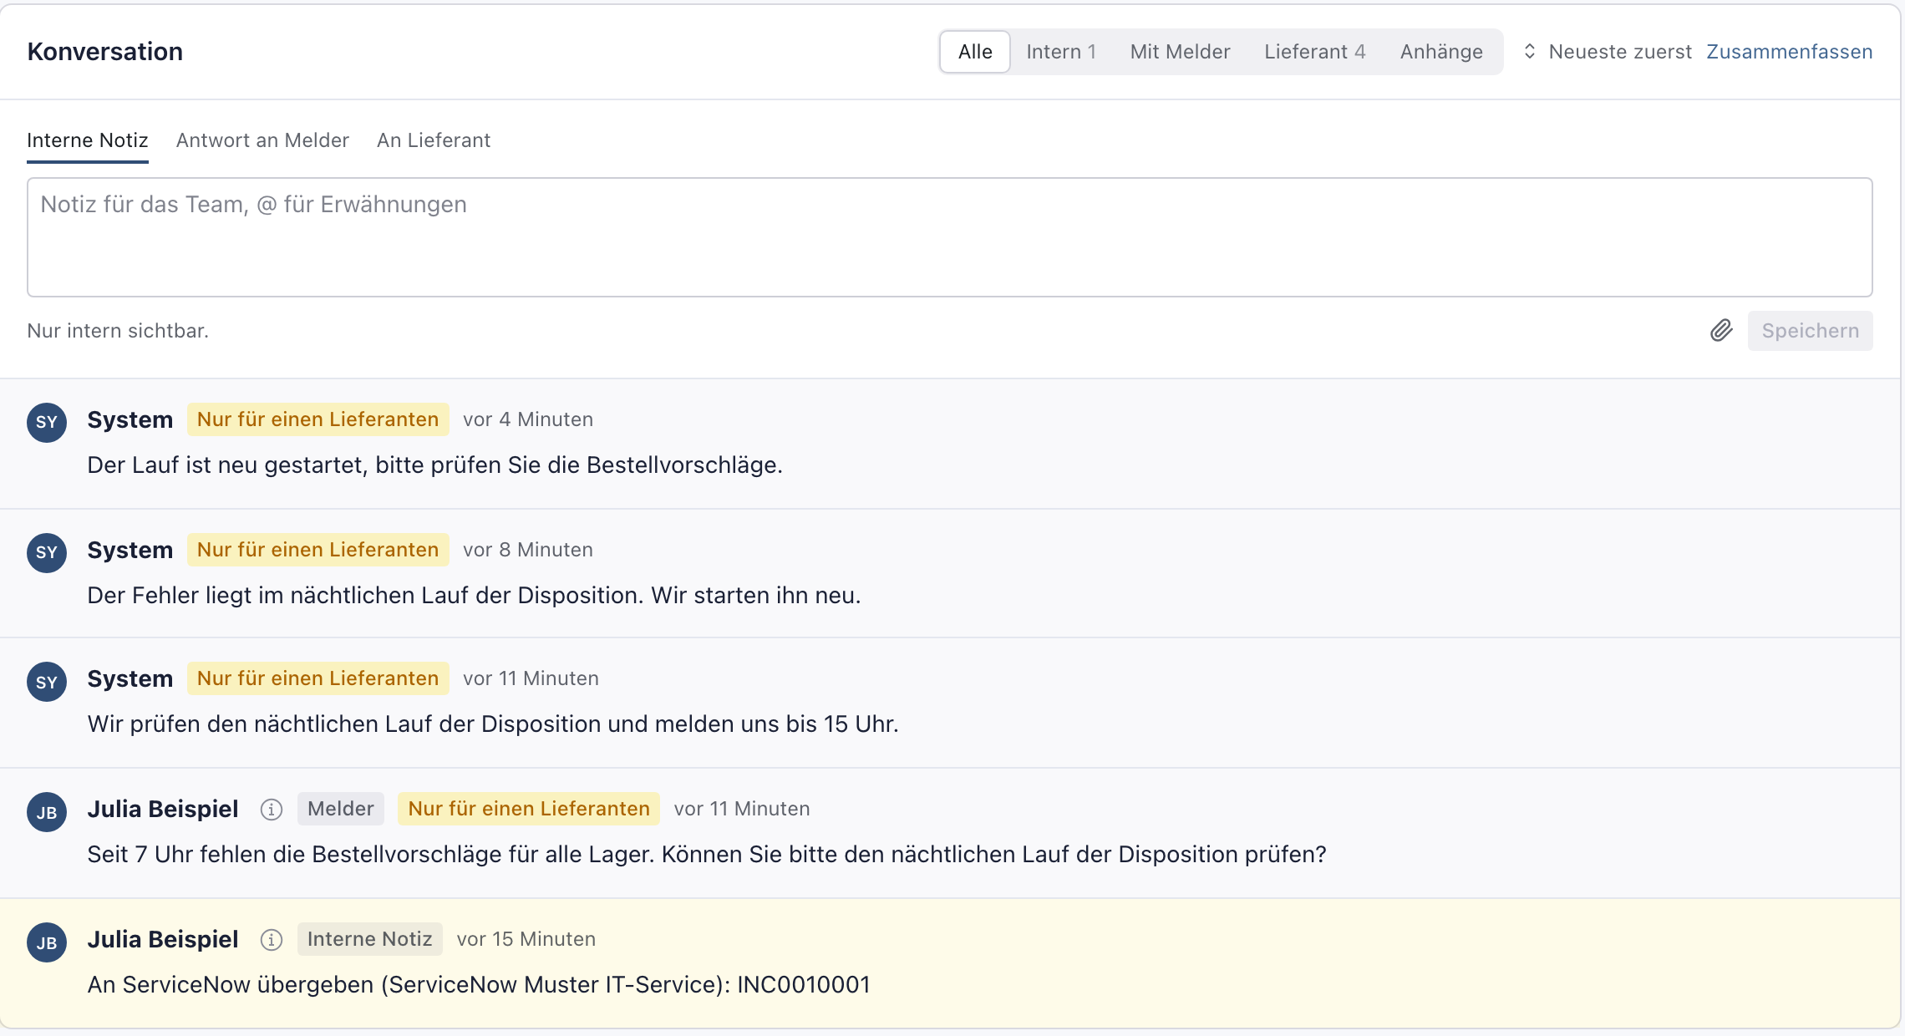This screenshot has height=1036, width=1905.
Task: Toggle the Neueste zuerst sort order
Action: 1608,52
